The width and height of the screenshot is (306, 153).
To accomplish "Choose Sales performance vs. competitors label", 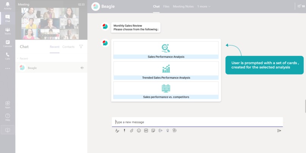I will pos(166,97).
